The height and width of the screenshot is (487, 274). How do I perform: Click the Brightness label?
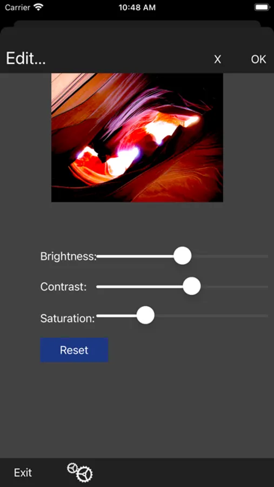click(x=69, y=256)
